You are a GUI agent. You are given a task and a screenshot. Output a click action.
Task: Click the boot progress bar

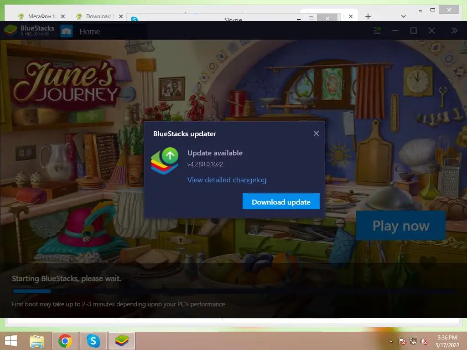(x=234, y=291)
